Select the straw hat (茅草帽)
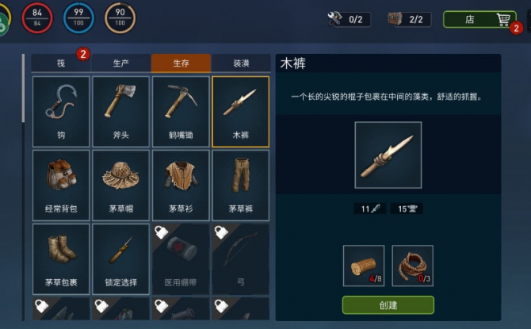This screenshot has width=531, height=329. click(x=121, y=186)
